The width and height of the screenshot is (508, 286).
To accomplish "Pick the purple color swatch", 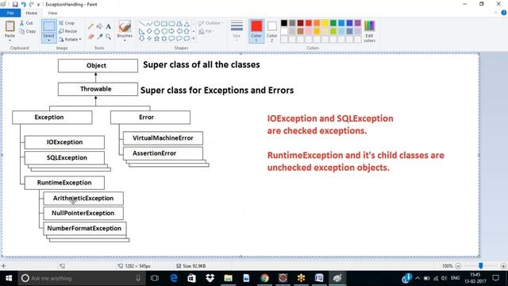I will coord(358,23).
